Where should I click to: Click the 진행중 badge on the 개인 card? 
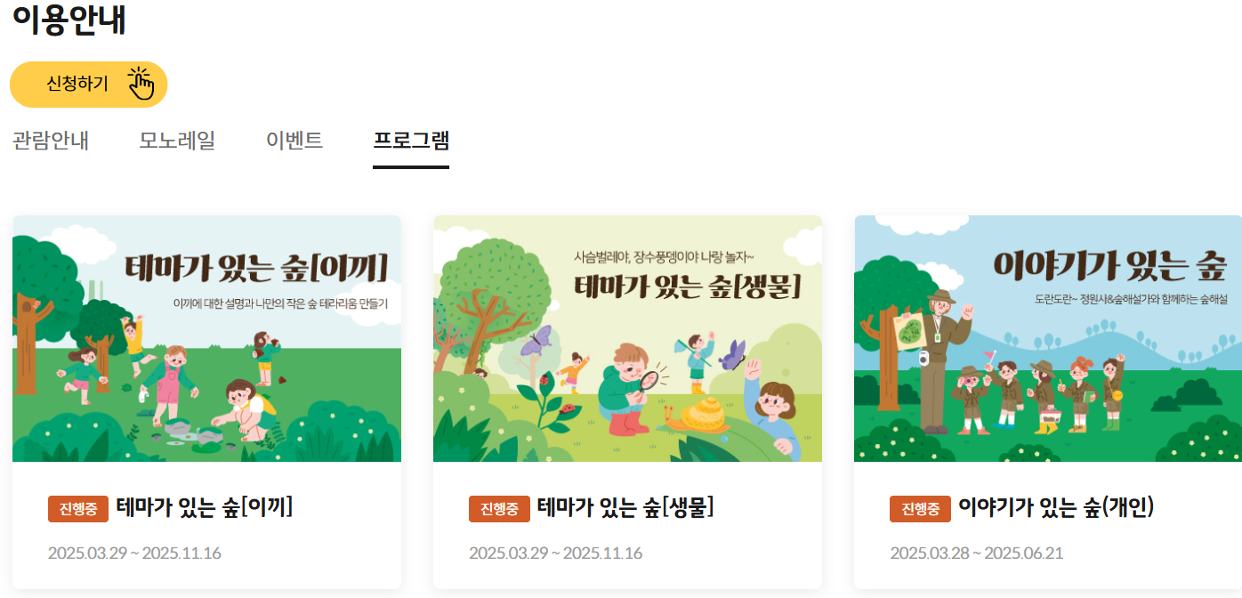920,509
